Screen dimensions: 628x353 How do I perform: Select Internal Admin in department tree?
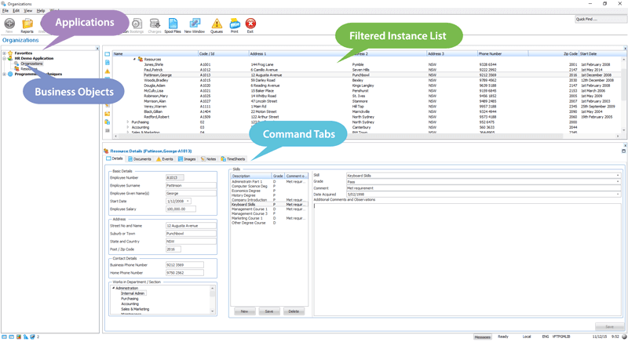click(x=133, y=293)
